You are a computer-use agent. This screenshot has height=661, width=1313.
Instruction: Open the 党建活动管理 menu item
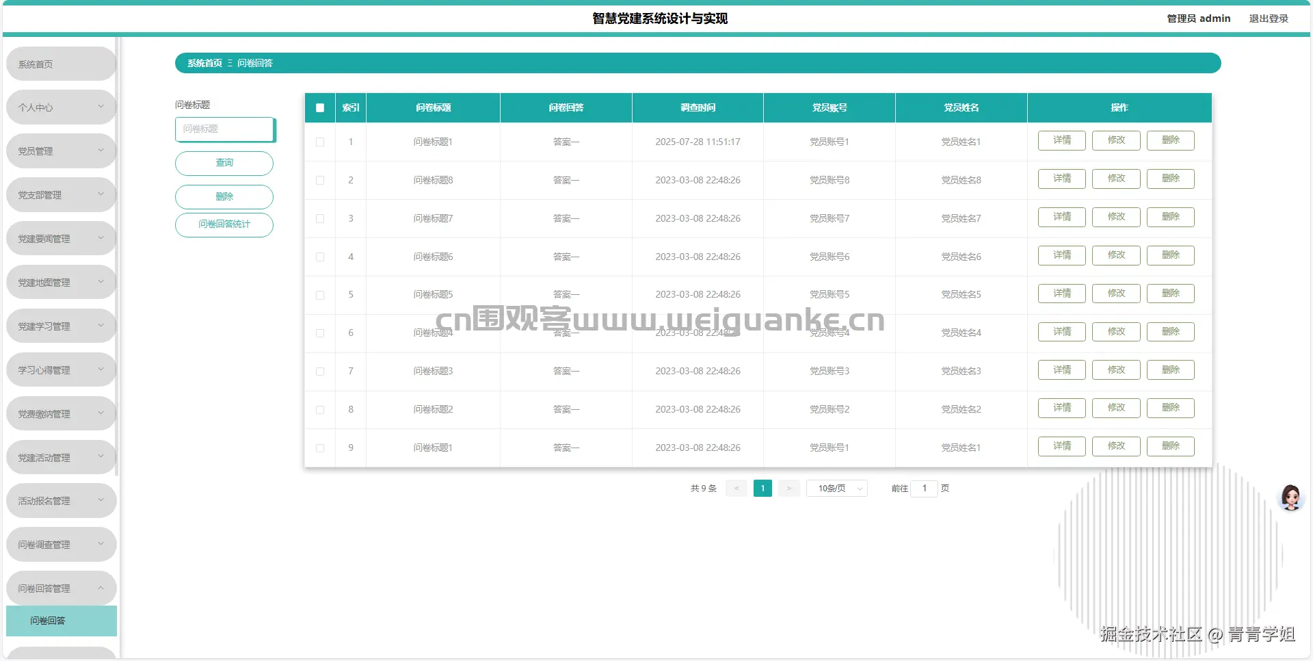click(62, 458)
